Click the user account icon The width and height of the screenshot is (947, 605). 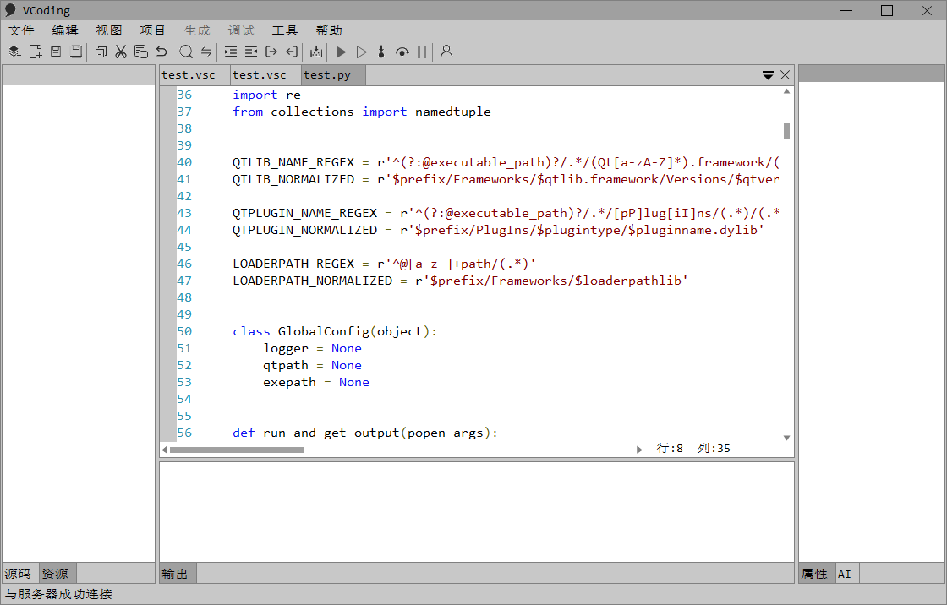(446, 52)
